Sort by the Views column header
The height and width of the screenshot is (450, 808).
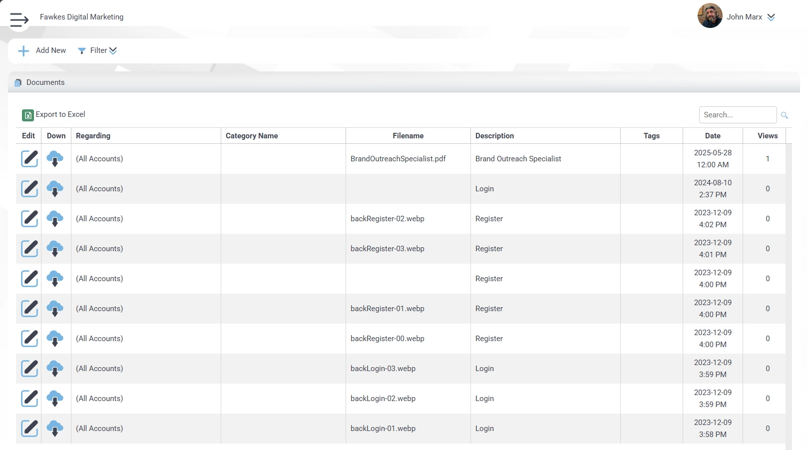coord(767,136)
